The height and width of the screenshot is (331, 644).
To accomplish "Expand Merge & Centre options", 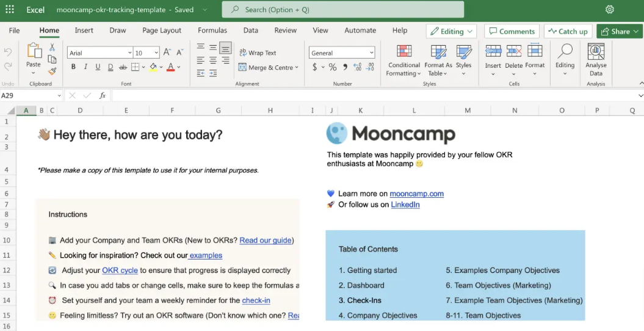I will click(x=297, y=67).
